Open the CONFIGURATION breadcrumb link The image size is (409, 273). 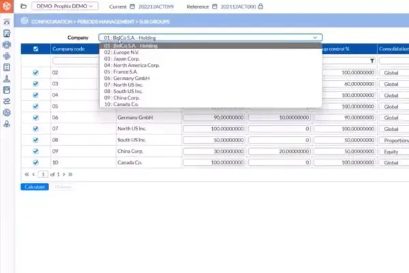(x=52, y=22)
